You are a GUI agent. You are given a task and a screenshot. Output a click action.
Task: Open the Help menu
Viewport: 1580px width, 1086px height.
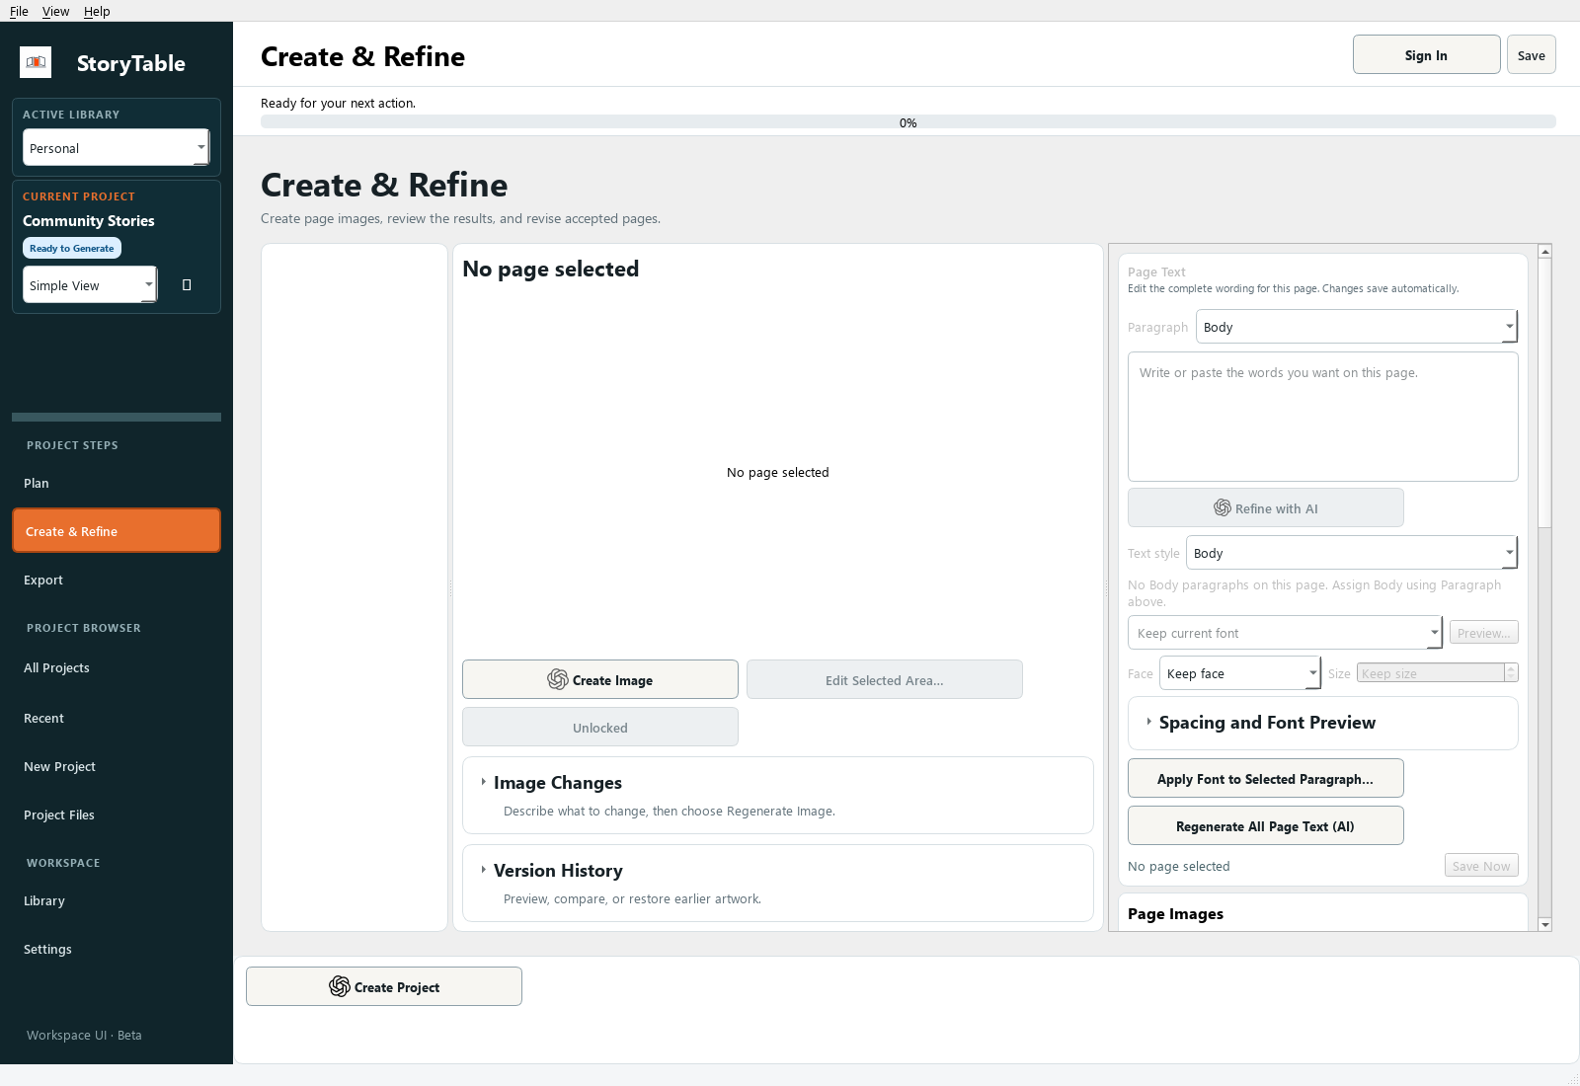point(97,11)
